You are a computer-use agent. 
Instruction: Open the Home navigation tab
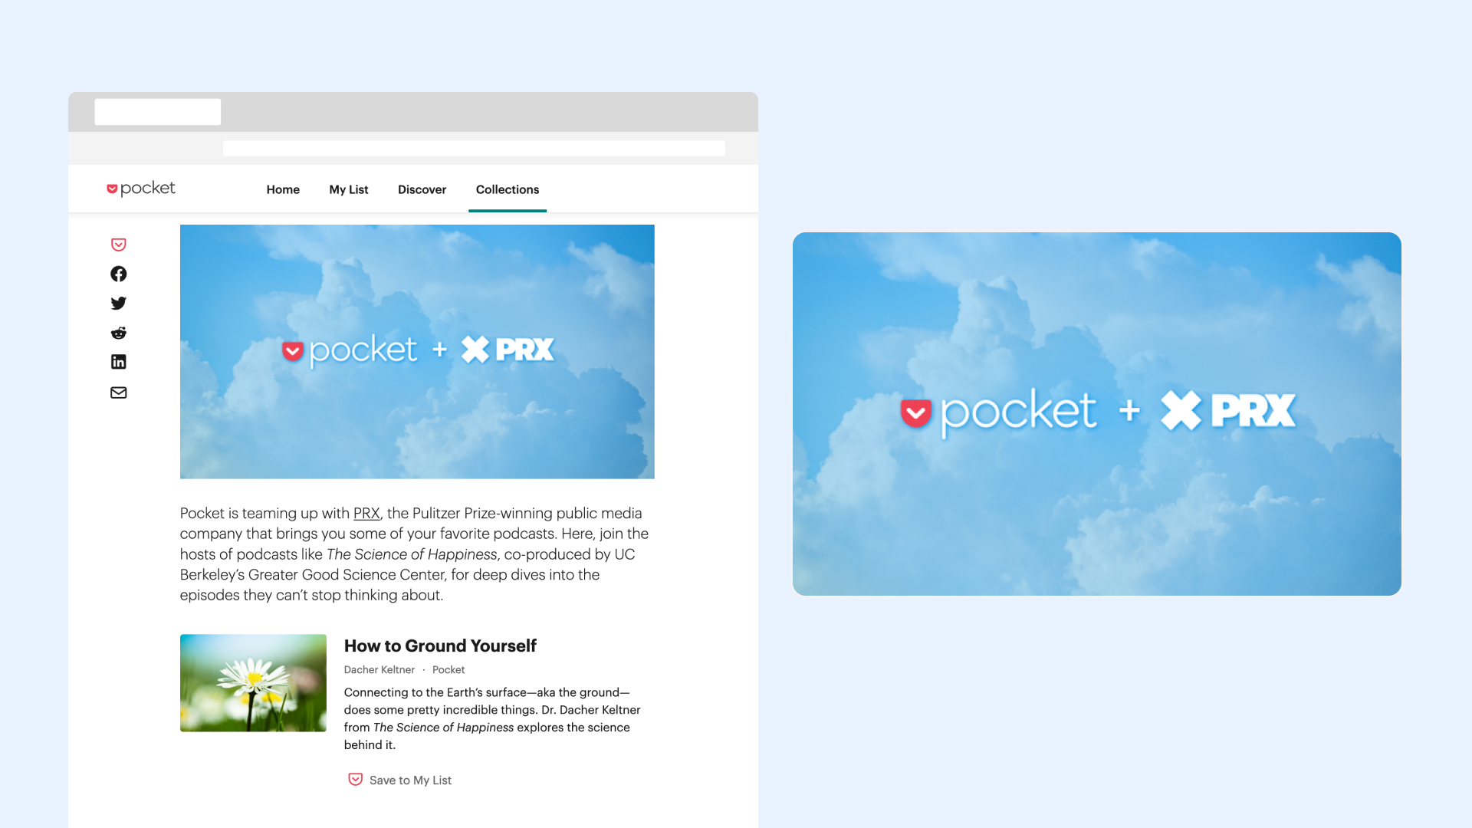[x=283, y=189]
